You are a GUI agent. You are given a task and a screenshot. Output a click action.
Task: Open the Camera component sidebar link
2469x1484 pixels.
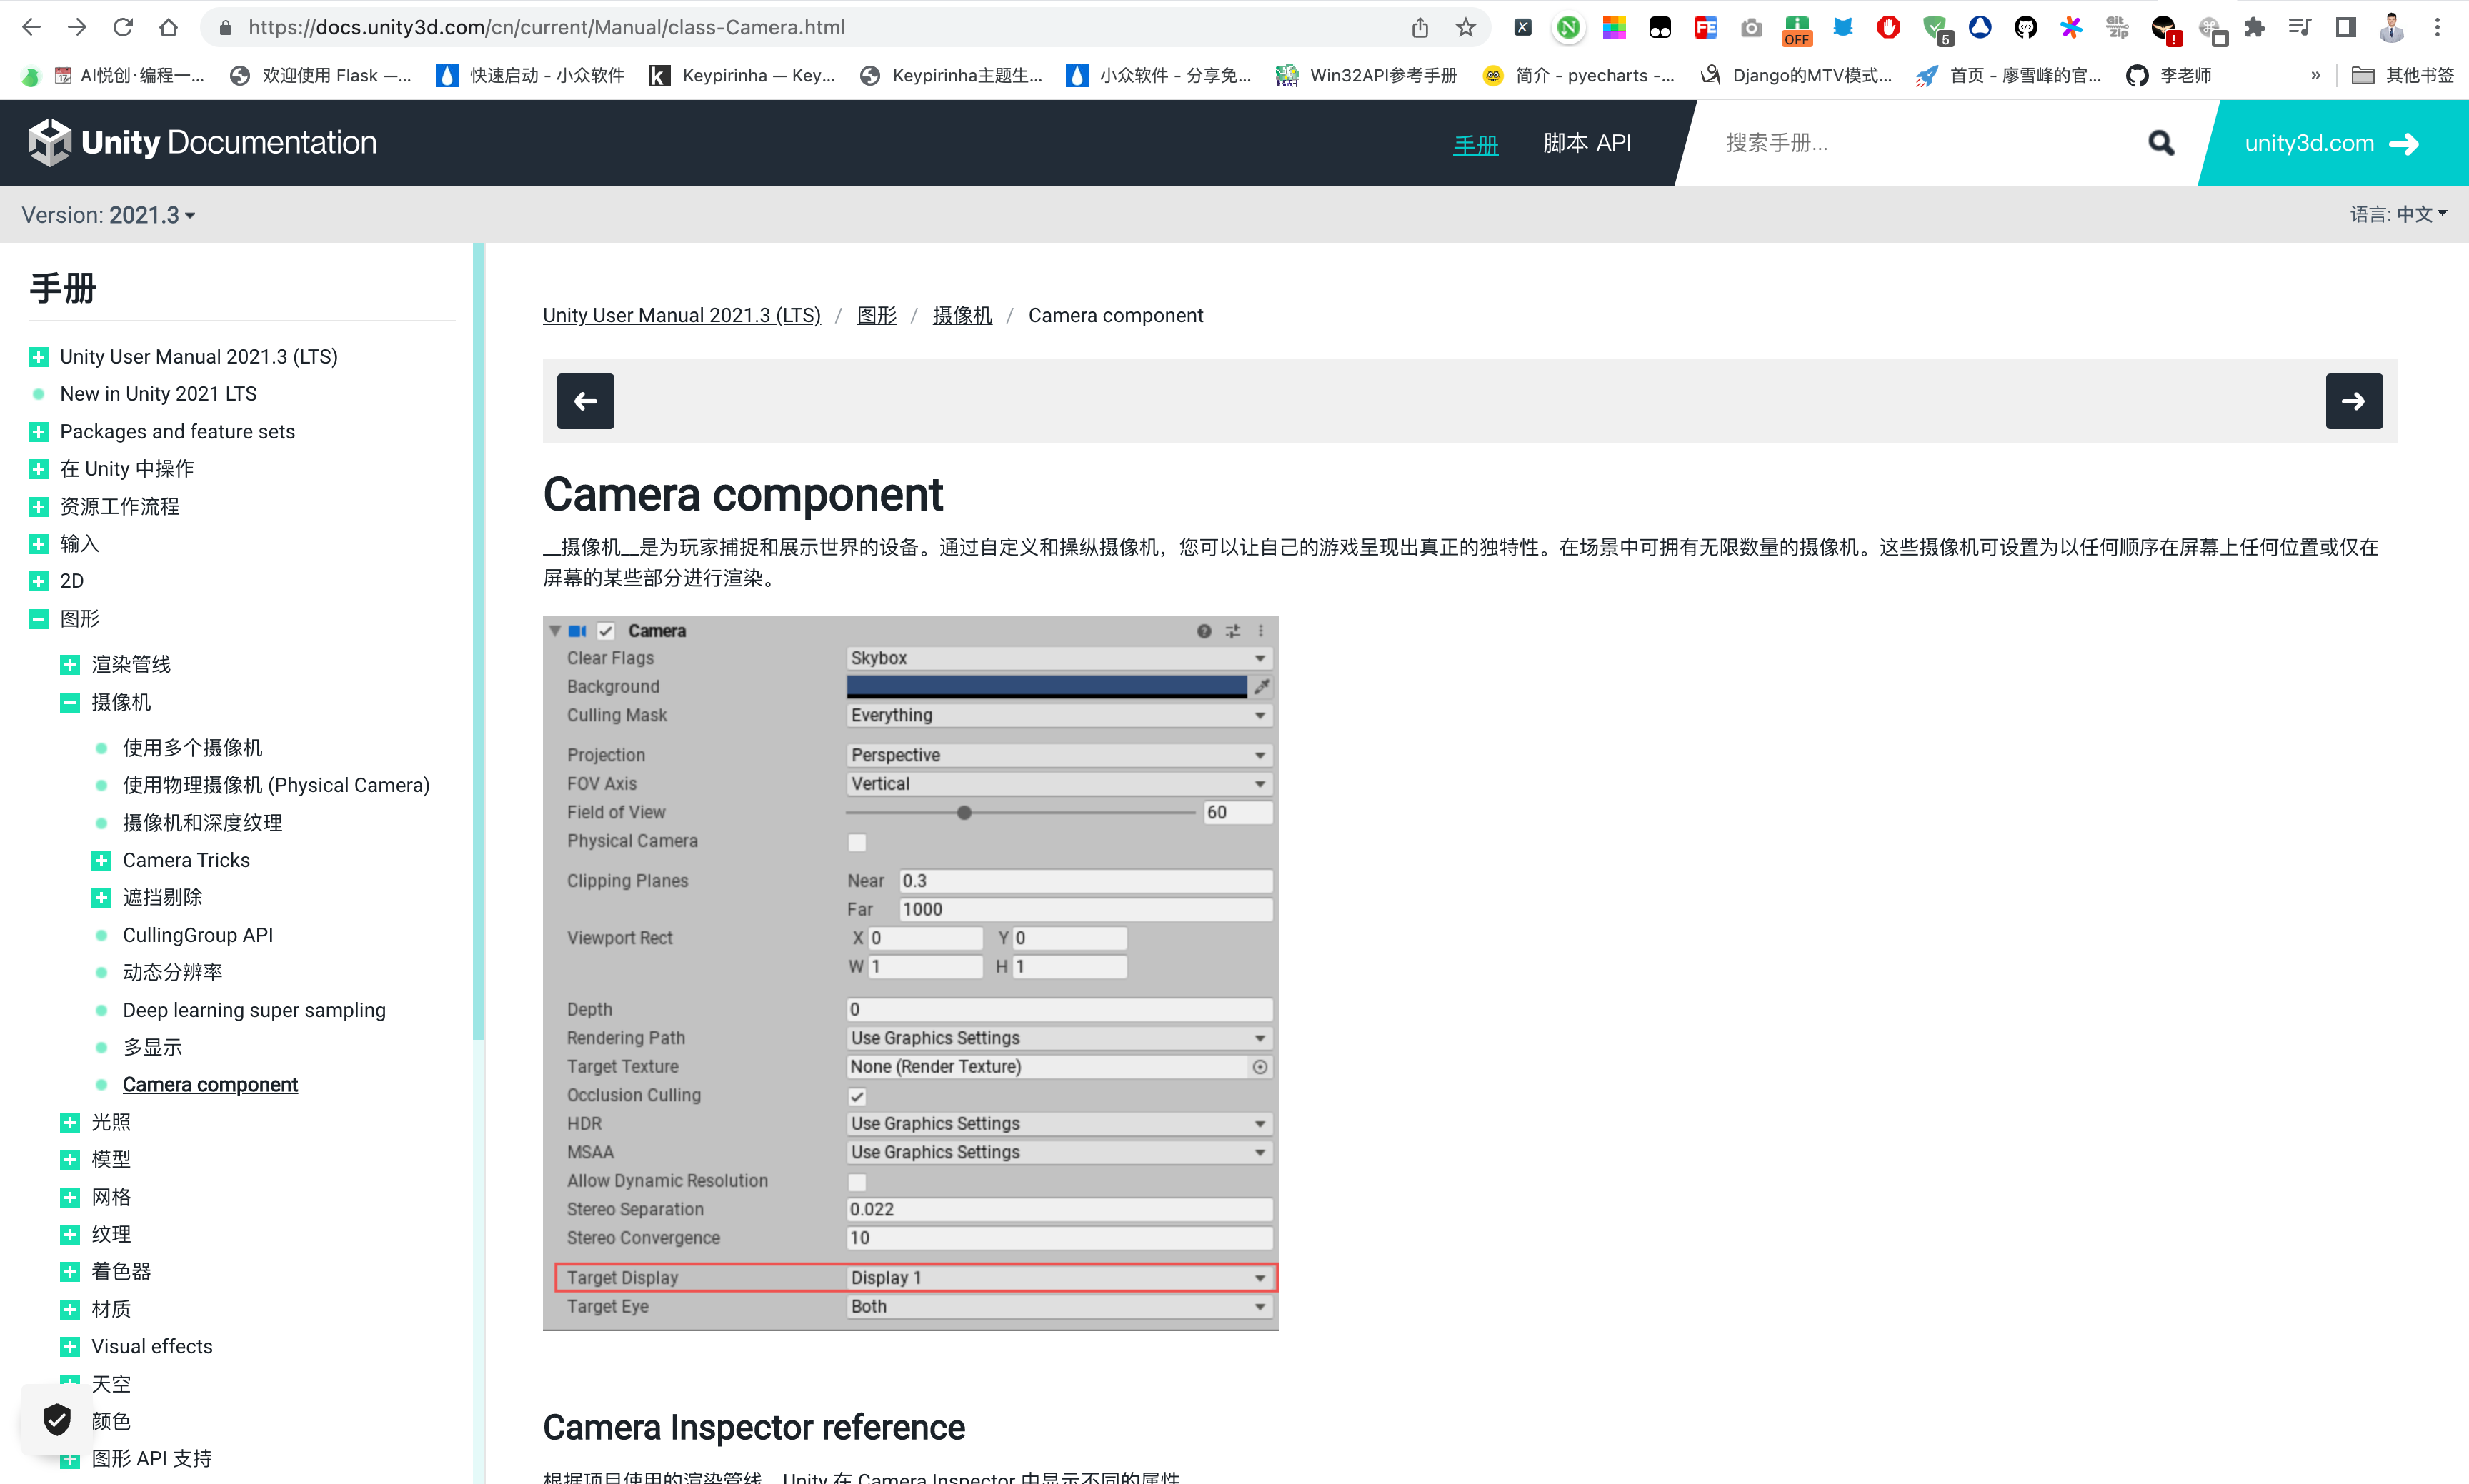[210, 1085]
